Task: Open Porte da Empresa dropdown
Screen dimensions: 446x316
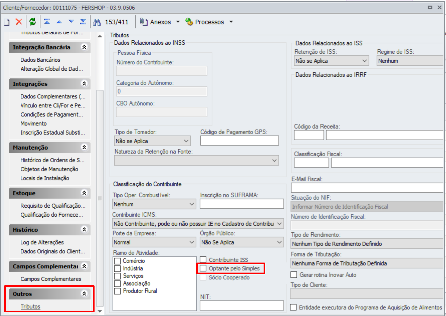Action: [x=154, y=242]
